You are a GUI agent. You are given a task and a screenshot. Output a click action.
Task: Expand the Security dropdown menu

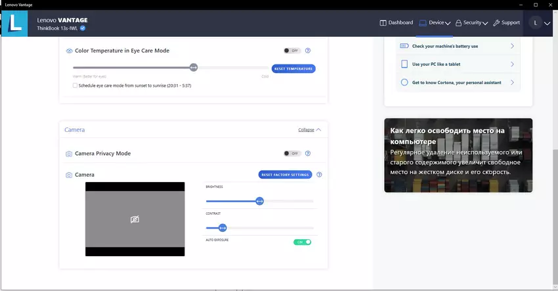pyautogui.click(x=471, y=23)
